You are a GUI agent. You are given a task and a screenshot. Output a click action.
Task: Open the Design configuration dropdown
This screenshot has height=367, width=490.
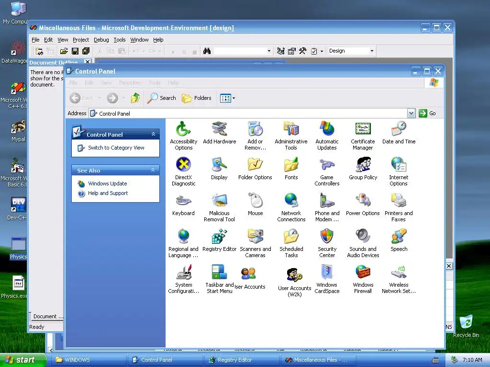372,51
